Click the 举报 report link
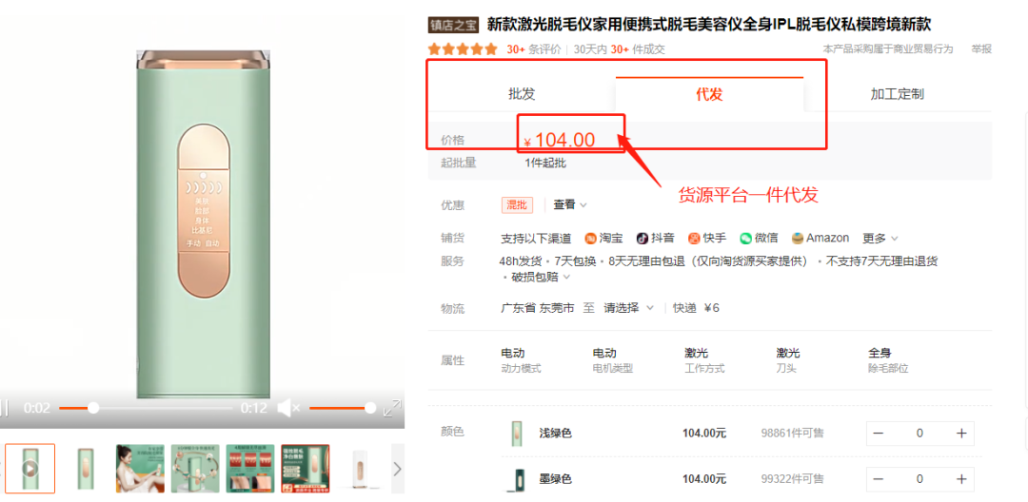 (981, 49)
